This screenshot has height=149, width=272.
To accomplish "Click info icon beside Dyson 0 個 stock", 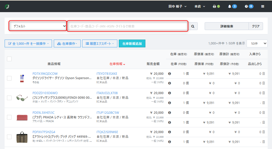I will [x=169, y=83].
